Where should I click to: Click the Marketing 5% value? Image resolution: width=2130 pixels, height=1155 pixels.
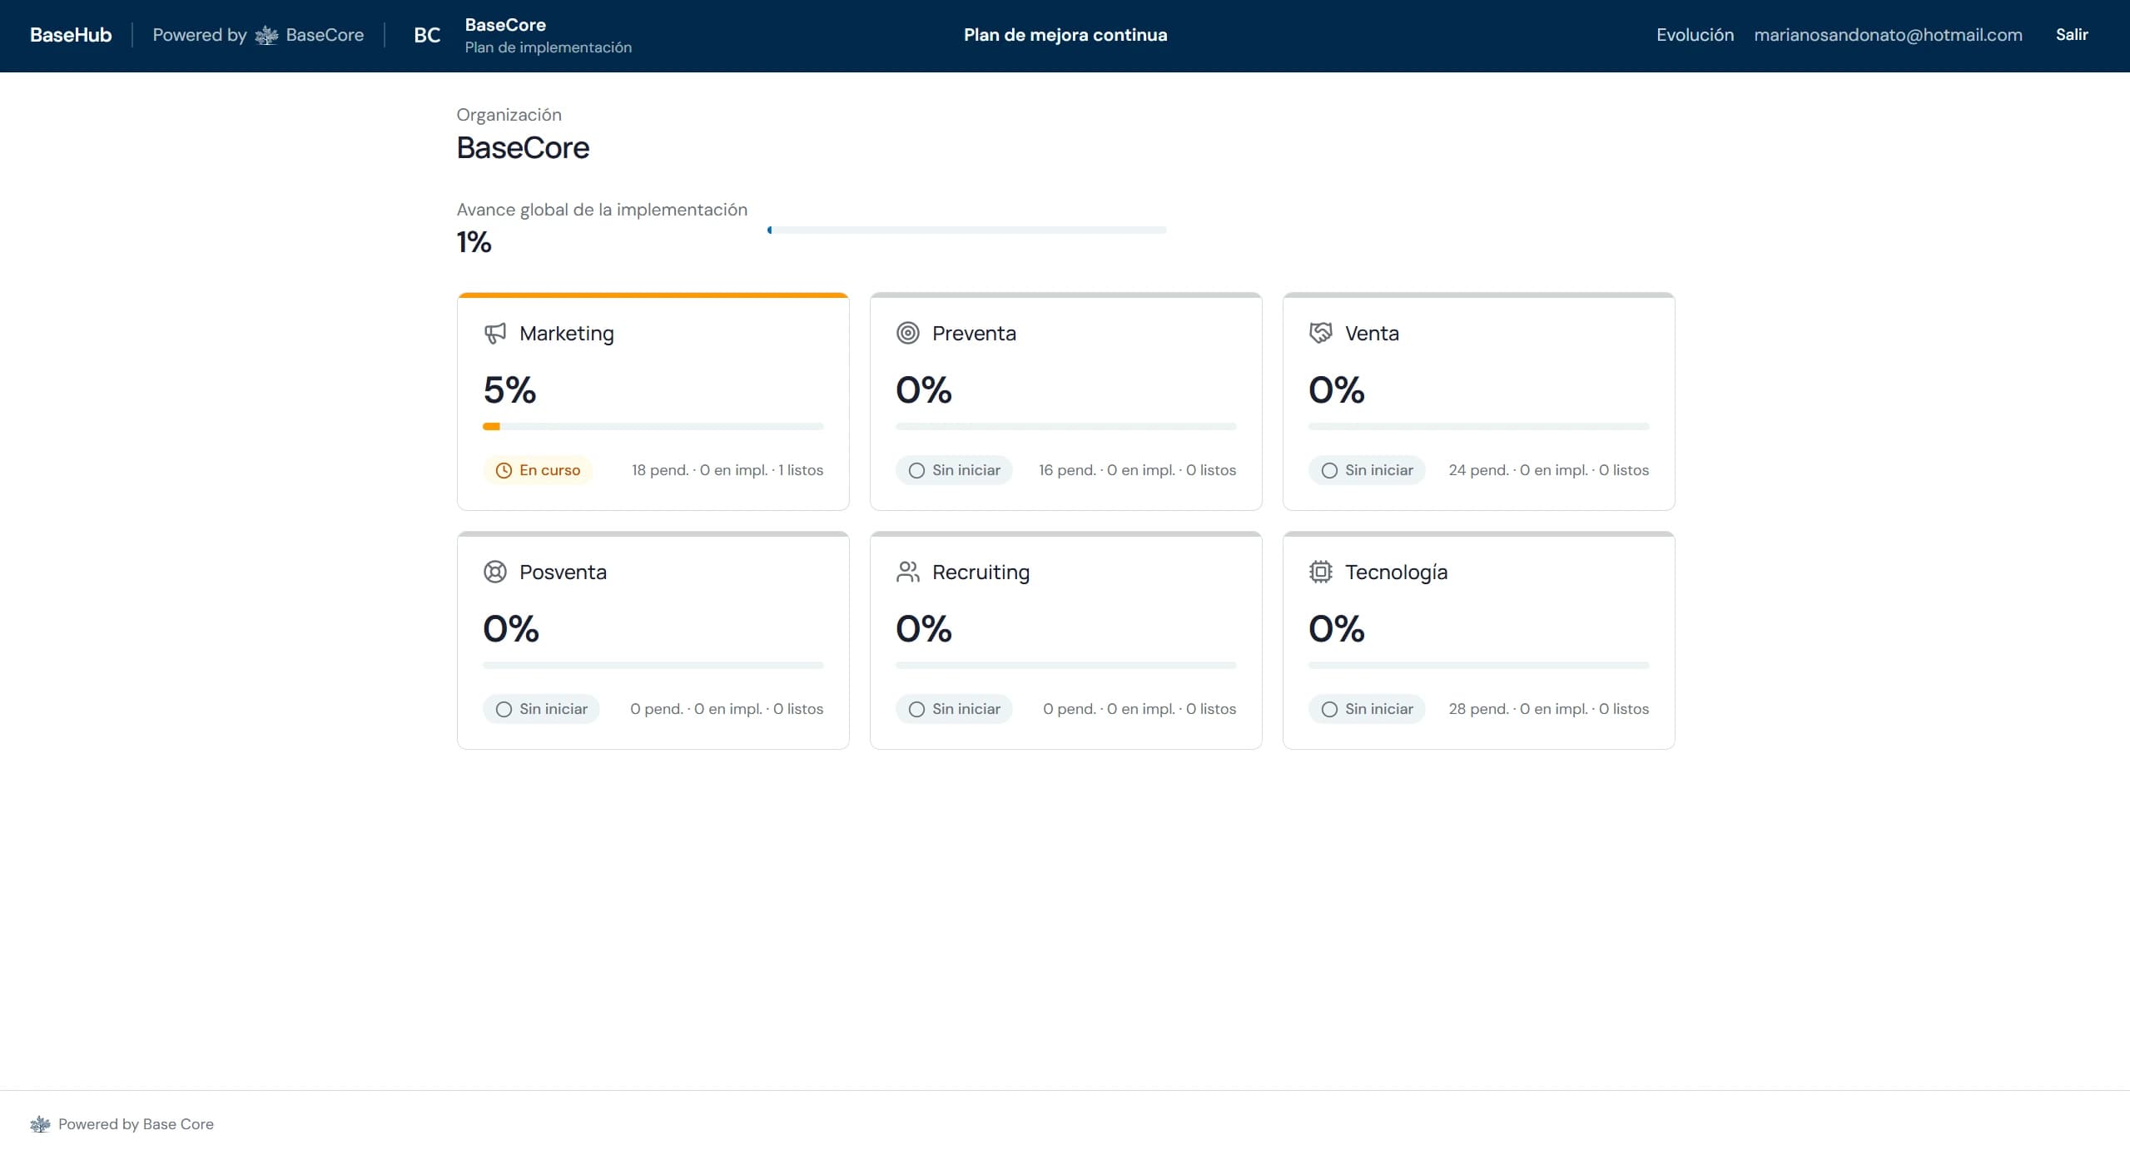click(509, 390)
